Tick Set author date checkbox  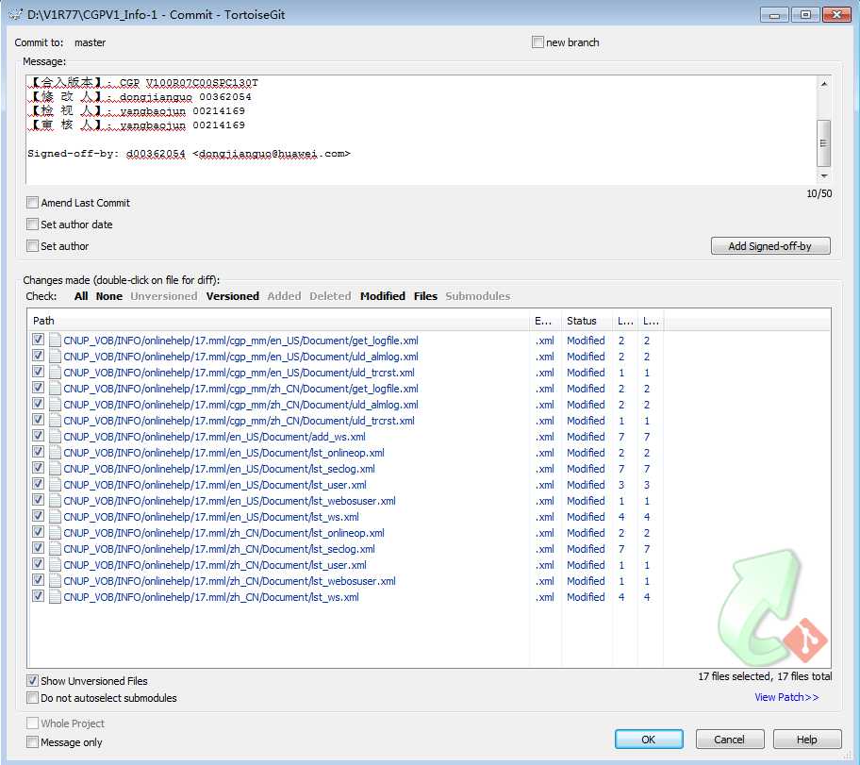(32, 225)
